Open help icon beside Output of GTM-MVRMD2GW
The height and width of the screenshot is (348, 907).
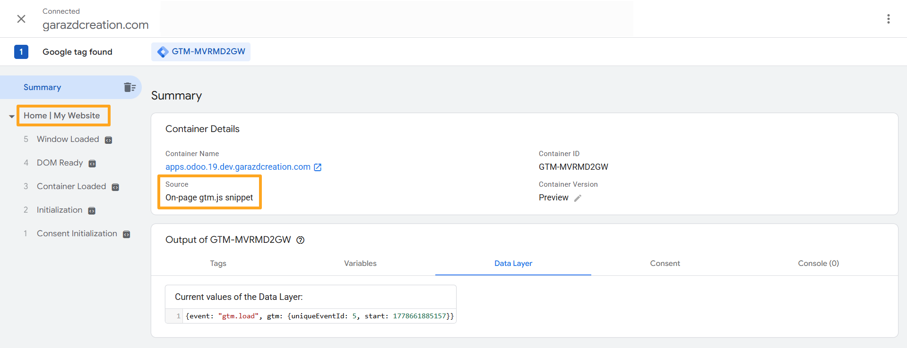[x=300, y=240]
